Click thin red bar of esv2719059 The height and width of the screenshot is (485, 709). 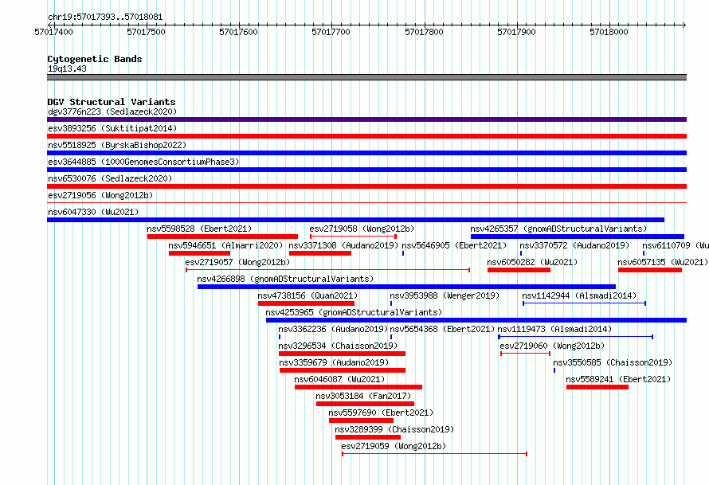pos(434,454)
